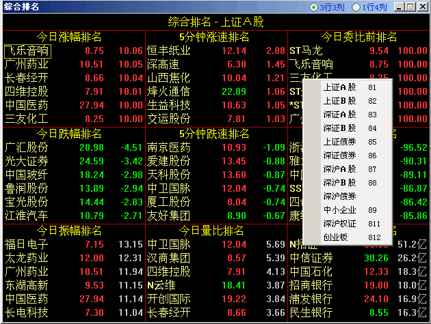Select 浦发银行 stock row

pyautogui.click(x=358, y=299)
